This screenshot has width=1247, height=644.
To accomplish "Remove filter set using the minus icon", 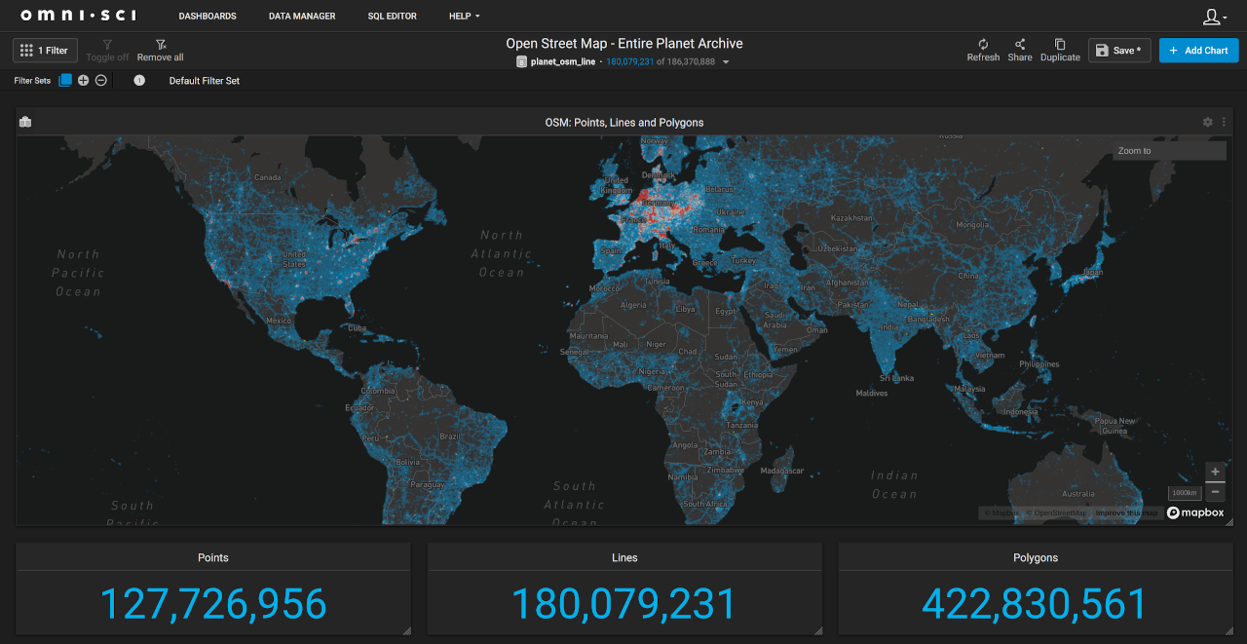I will [x=100, y=81].
